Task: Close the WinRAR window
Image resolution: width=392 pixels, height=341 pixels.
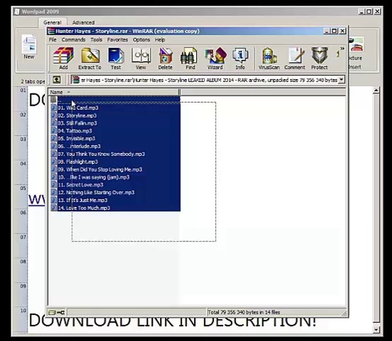Action: [x=342, y=31]
